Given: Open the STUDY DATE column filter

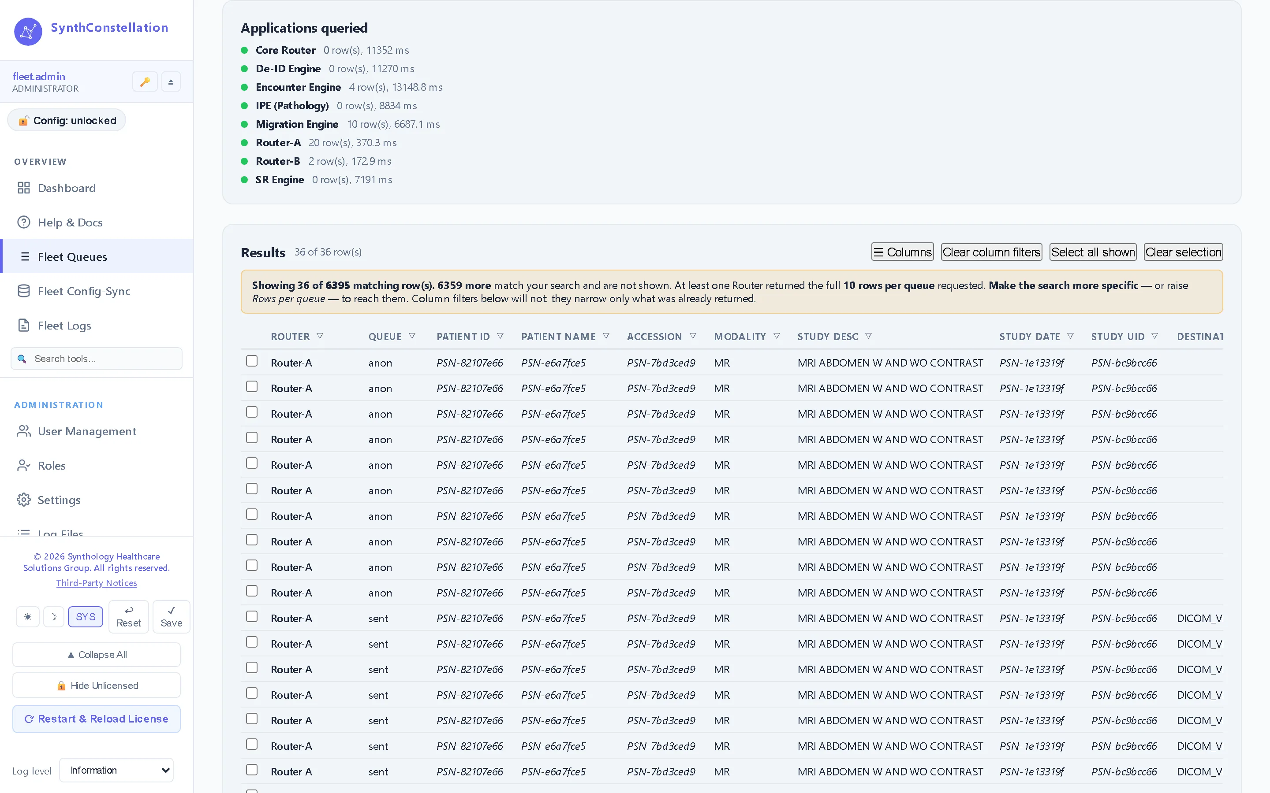Looking at the screenshot, I should point(1071,336).
